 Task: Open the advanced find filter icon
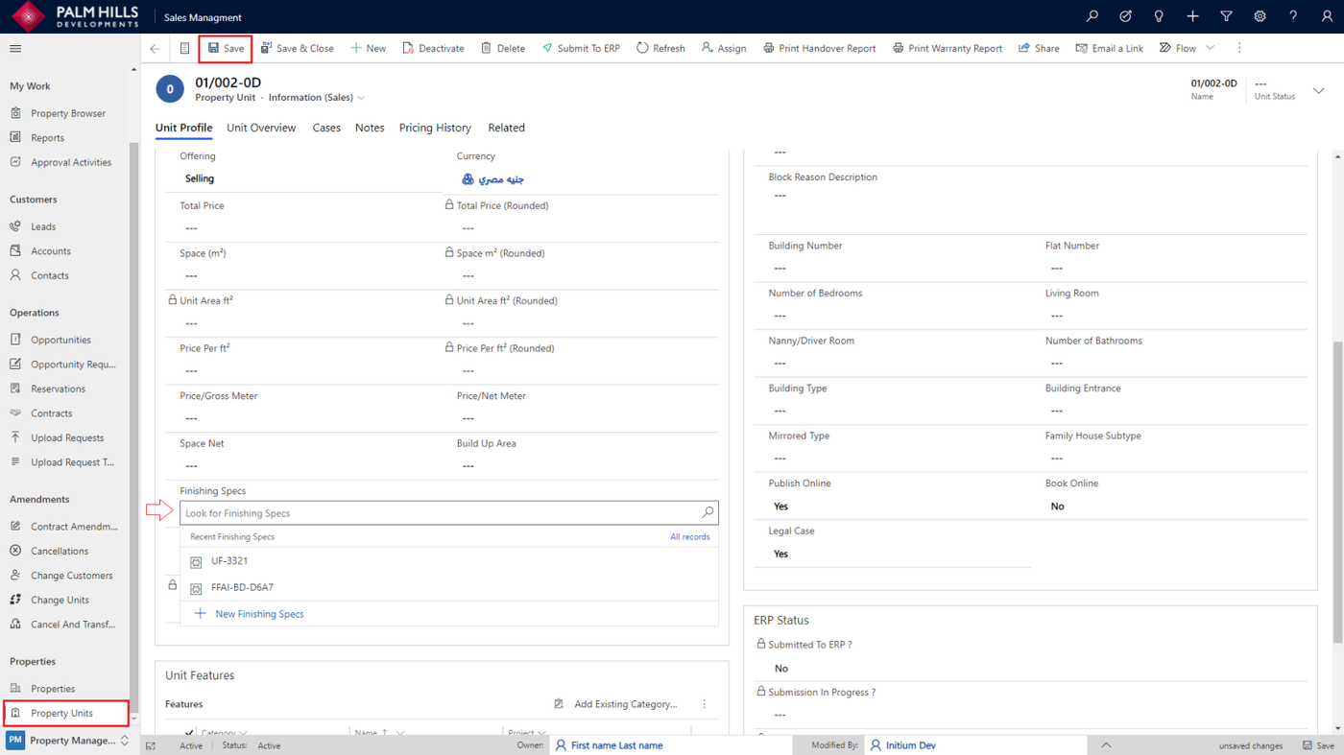coord(1226,16)
